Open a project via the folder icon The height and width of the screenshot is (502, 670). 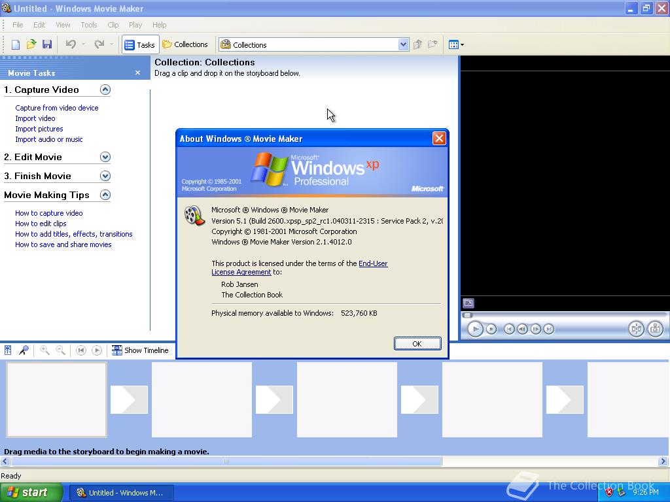click(31, 44)
